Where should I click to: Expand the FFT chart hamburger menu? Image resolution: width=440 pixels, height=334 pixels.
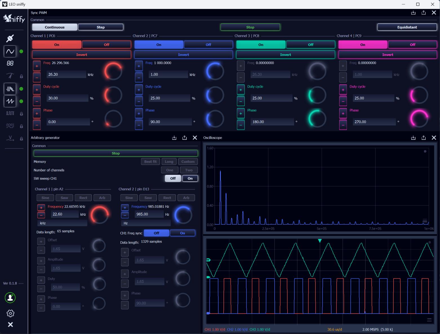click(x=425, y=221)
